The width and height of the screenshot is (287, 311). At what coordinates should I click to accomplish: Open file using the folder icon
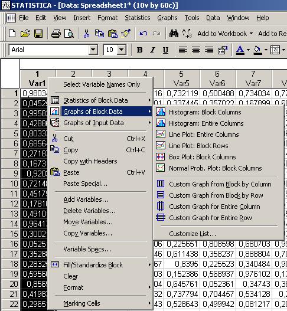click(x=25, y=34)
